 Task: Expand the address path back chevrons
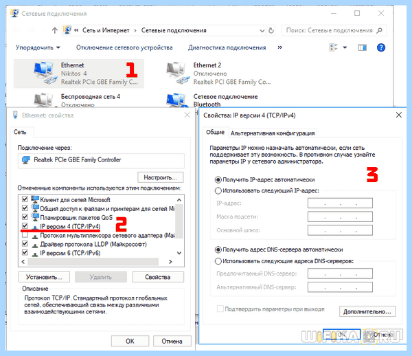(x=76, y=30)
